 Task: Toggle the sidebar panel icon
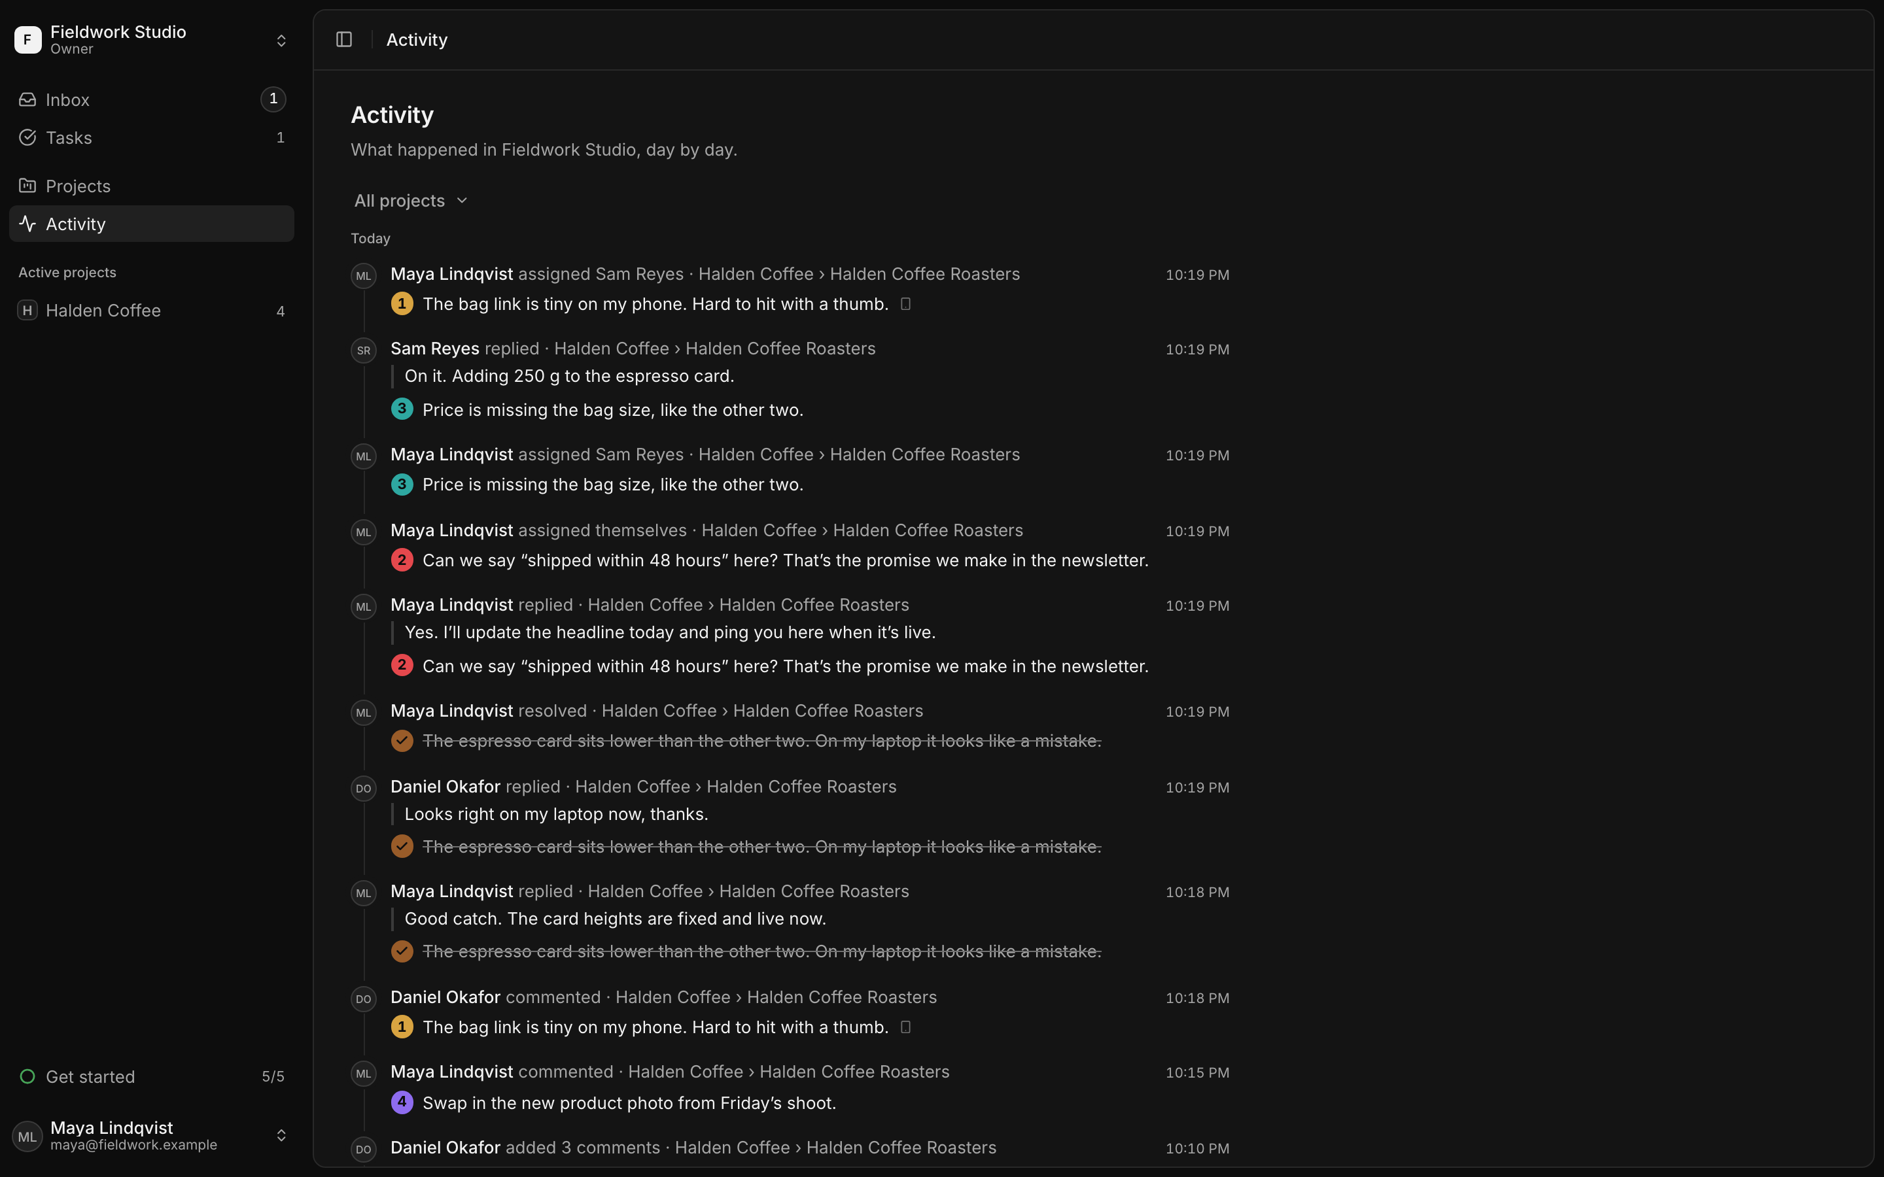[344, 40]
